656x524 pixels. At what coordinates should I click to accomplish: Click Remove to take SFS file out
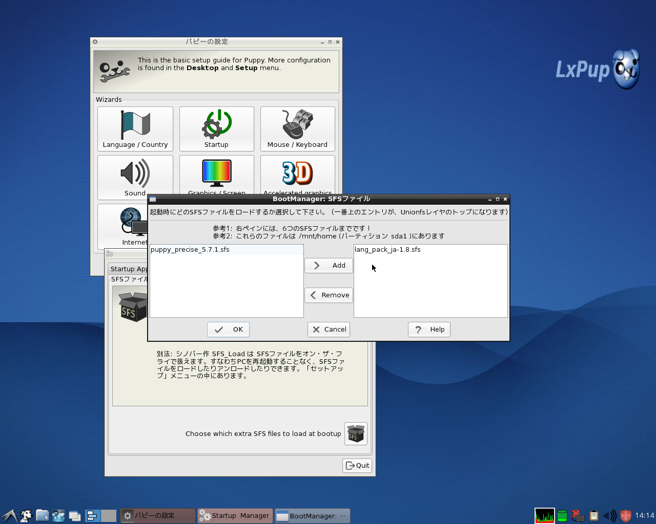[x=329, y=295]
